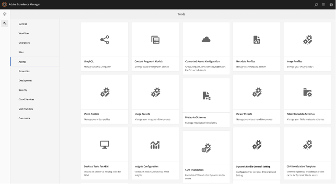
Task: Open the Connected Assets Configuration title link
Action: pyautogui.click(x=202, y=61)
